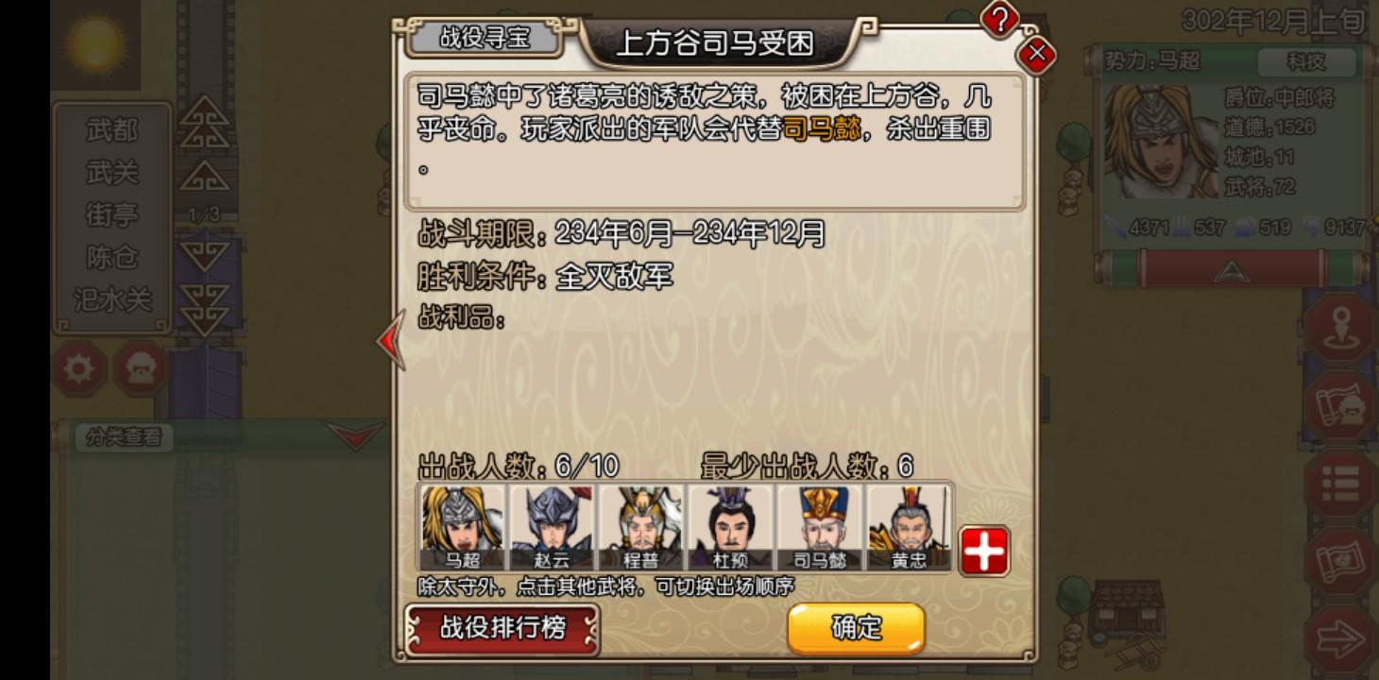Image resolution: width=1379 pixels, height=680 pixels.
Task: Open the settings gear hexagon icon
Action: click(78, 368)
